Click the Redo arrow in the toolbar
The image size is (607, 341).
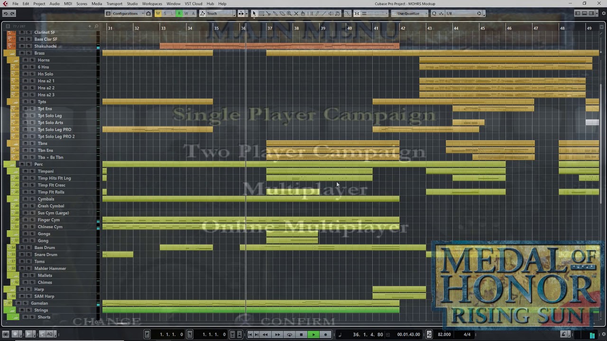pyautogui.click(x=12, y=13)
